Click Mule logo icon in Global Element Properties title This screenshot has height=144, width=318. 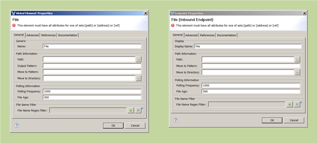[x=13, y=13]
